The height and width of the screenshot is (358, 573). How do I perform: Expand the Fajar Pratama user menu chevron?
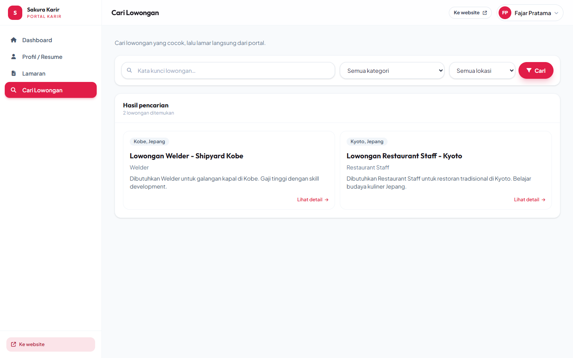[x=556, y=13]
